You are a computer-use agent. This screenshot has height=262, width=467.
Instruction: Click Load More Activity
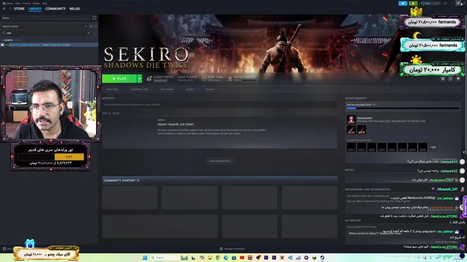220,161
